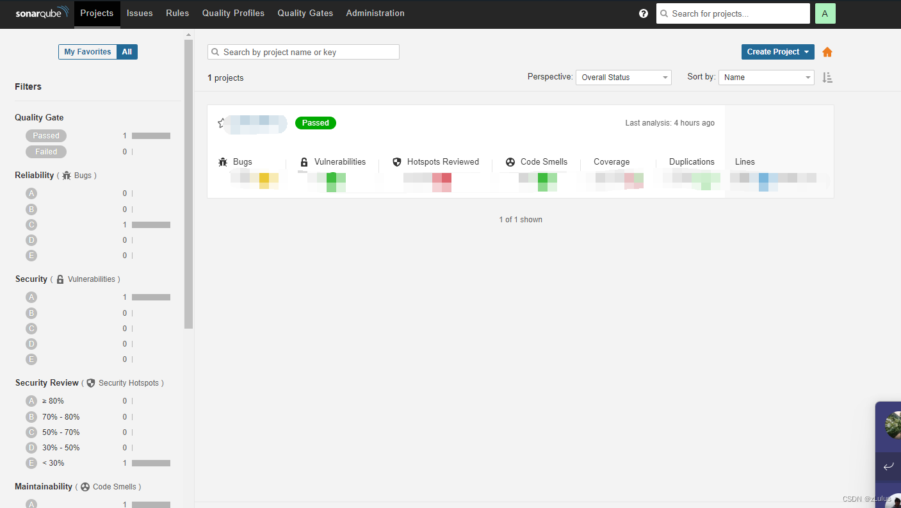The width and height of the screenshot is (901, 508).
Task: Select All projects view
Action: click(127, 52)
